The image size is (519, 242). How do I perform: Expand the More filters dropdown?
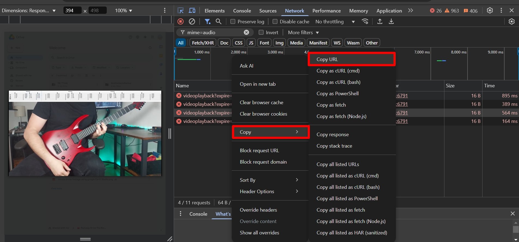pyautogui.click(x=303, y=32)
